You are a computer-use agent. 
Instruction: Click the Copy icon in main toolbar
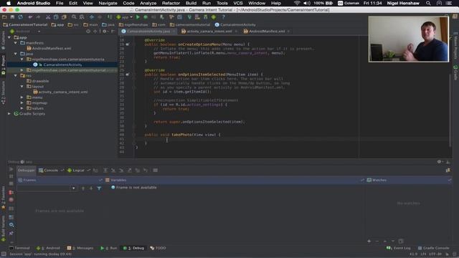click(56, 17)
